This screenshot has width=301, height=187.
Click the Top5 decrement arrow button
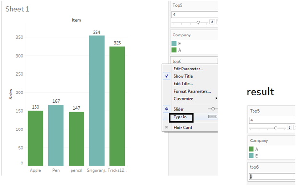[x=212, y=22]
